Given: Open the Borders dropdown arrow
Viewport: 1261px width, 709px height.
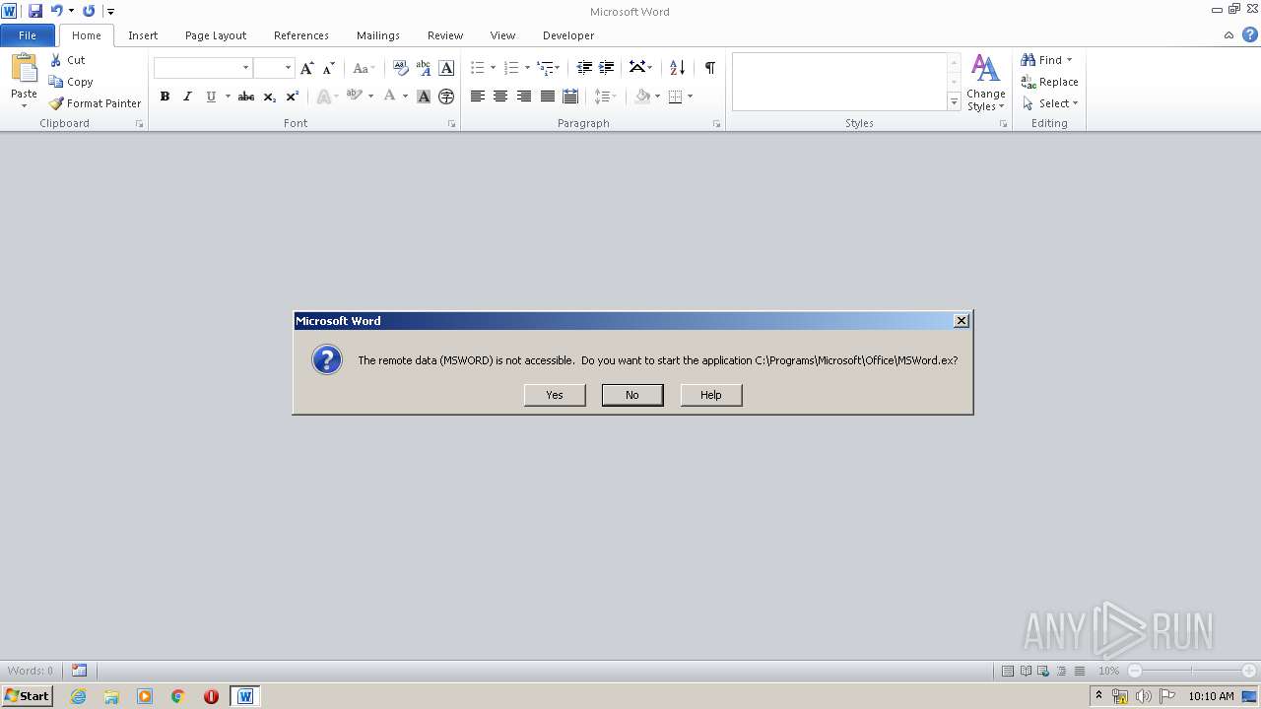Looking at the screenshot, I should pyautogui.click(x=690, y=97).
